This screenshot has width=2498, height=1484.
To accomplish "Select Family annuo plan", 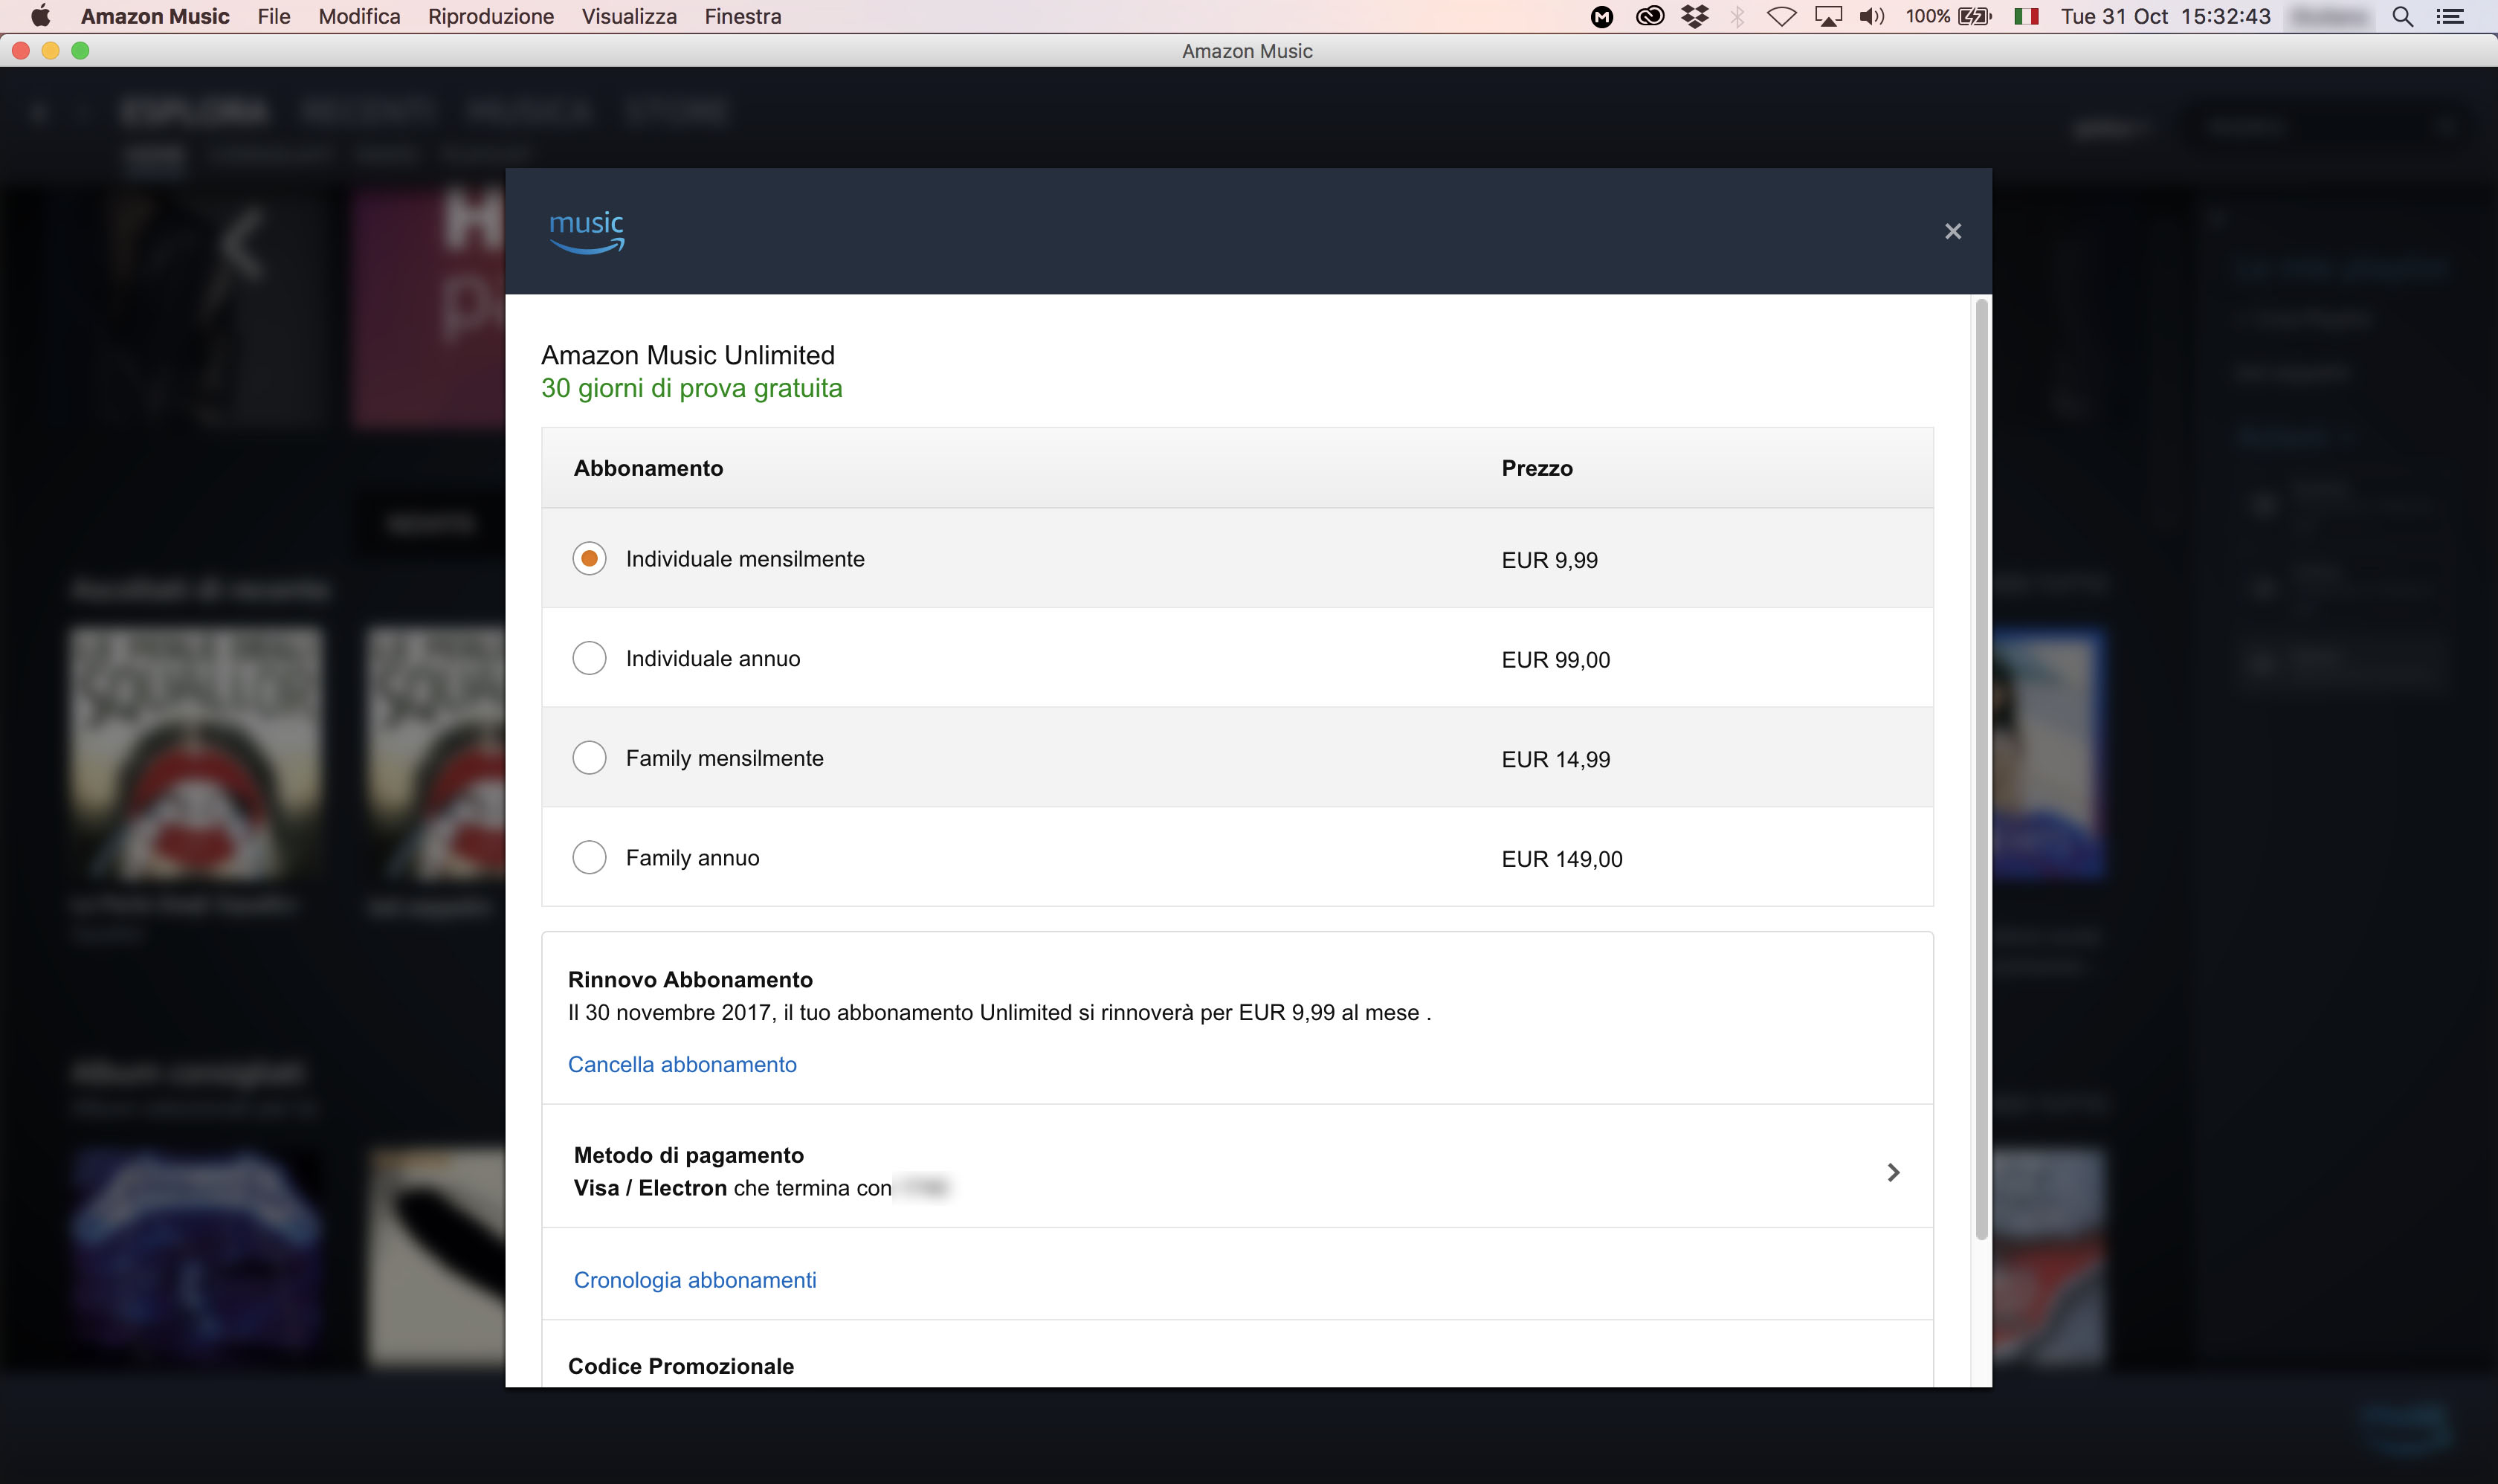I will (x=589, y=857).
